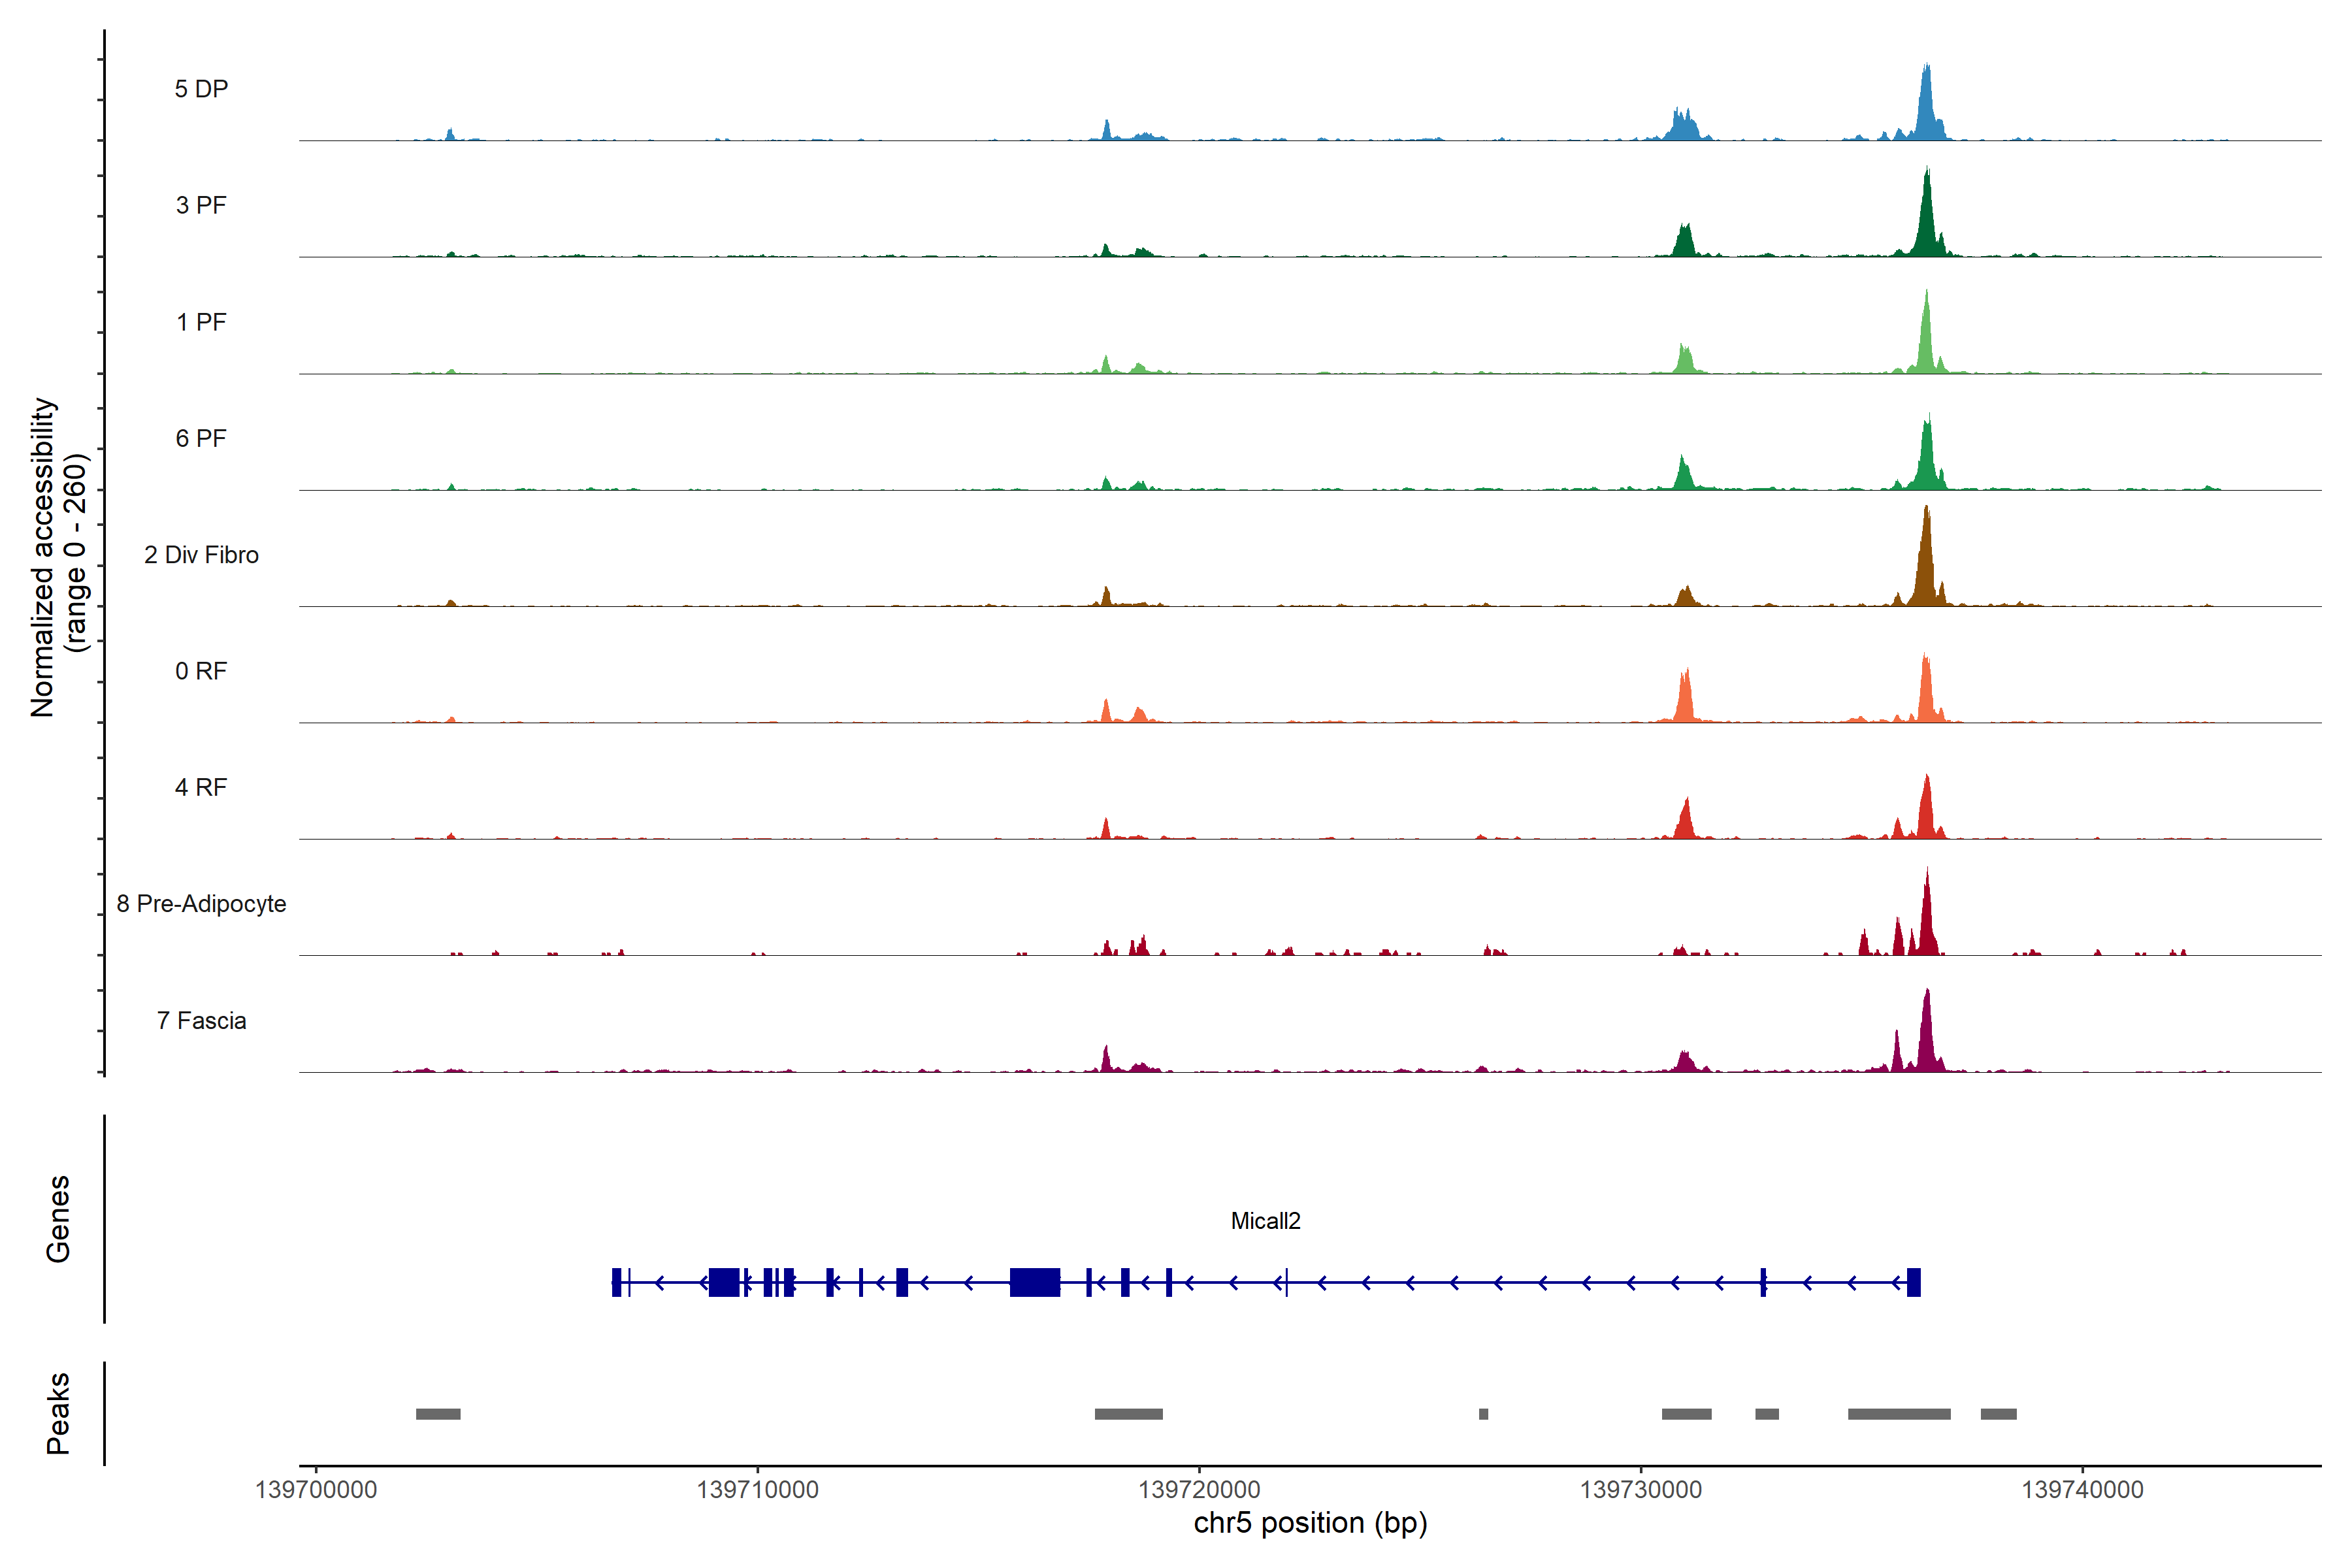The height and width of the screenshot is (1568, 2352).
Task: Click the leftmost gray peak bar
Action: pos(438,1414)
